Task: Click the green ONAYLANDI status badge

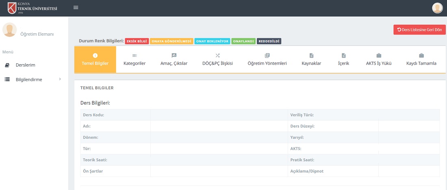Action: (x=244, y=41)
